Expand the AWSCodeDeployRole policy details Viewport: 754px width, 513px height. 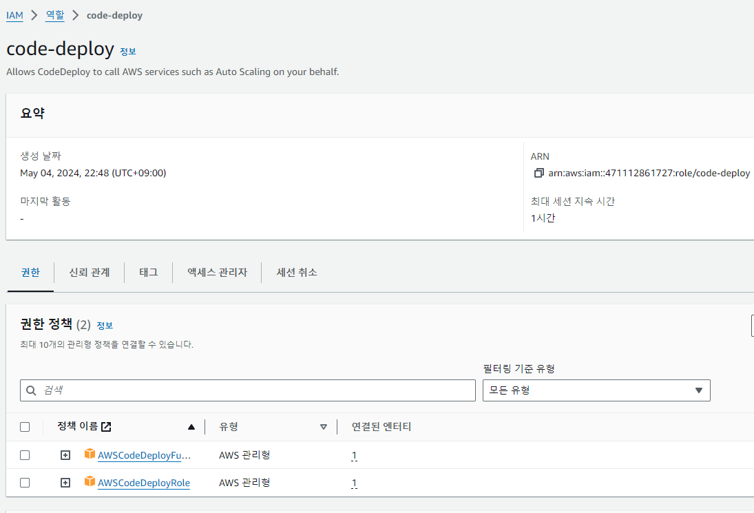pyautogui.click(x=65, y=483)
